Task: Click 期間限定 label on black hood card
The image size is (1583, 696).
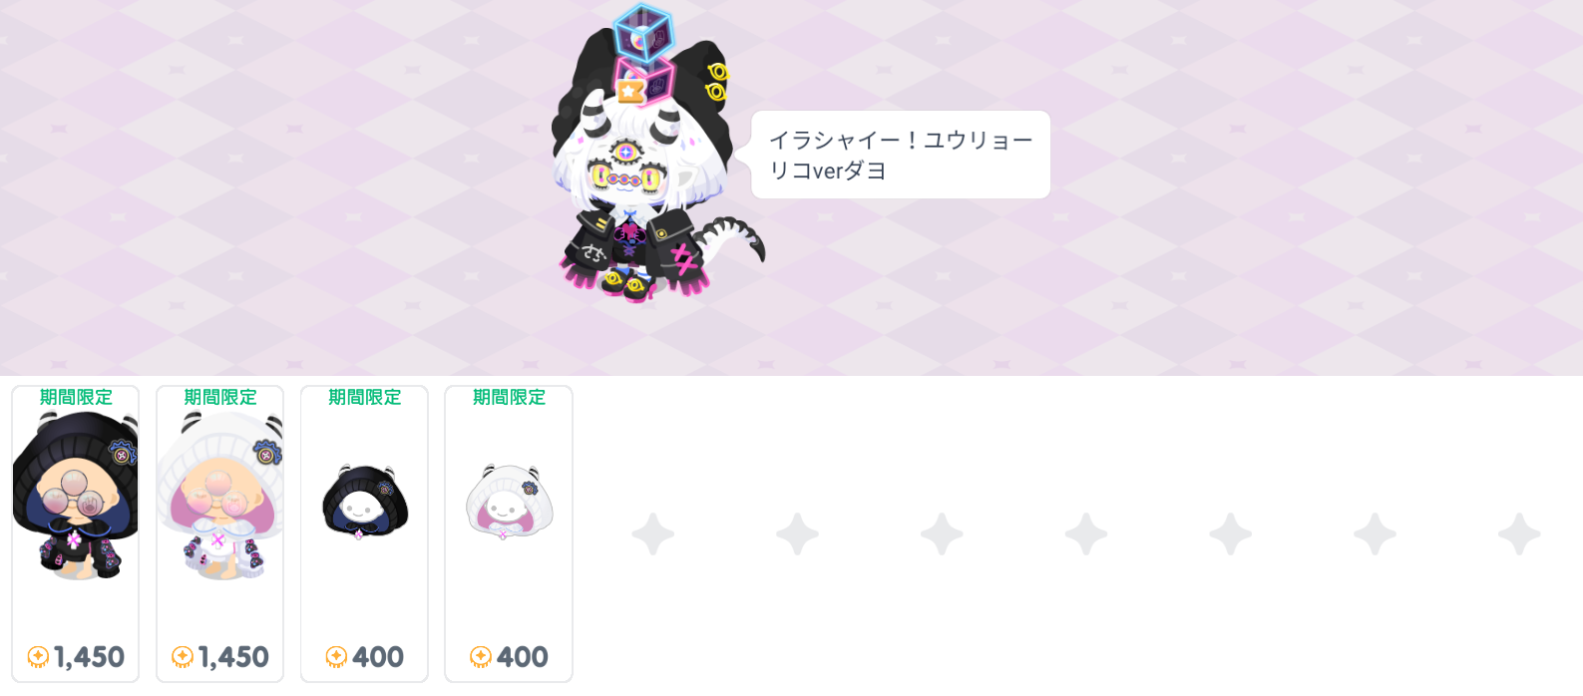Action: click(365, 397)
